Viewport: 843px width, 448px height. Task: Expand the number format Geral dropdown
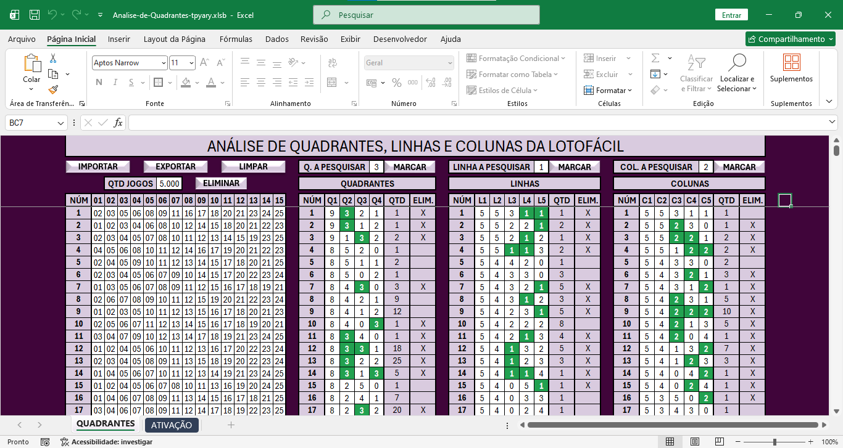click(450, 63)
